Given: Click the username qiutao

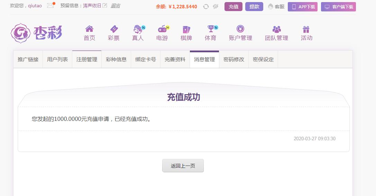Looking at the screenshot, I should click(x=35, y=6).
